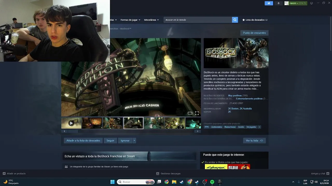Click the thumbnail strip scrollbar handle
The width and height of the screenshot is (332, 186).
click(x=73, y=131)
